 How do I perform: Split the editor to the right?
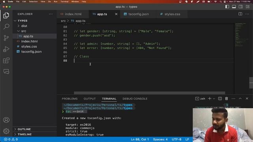tap(240, 14)
